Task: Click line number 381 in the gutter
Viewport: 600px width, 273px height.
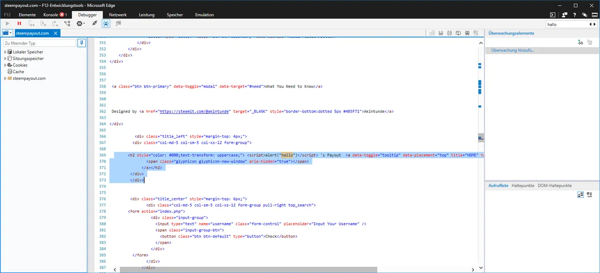Action: [x=103, y=230]
